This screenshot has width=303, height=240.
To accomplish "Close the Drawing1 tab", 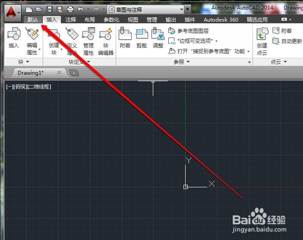I will (x=59, y=73).
